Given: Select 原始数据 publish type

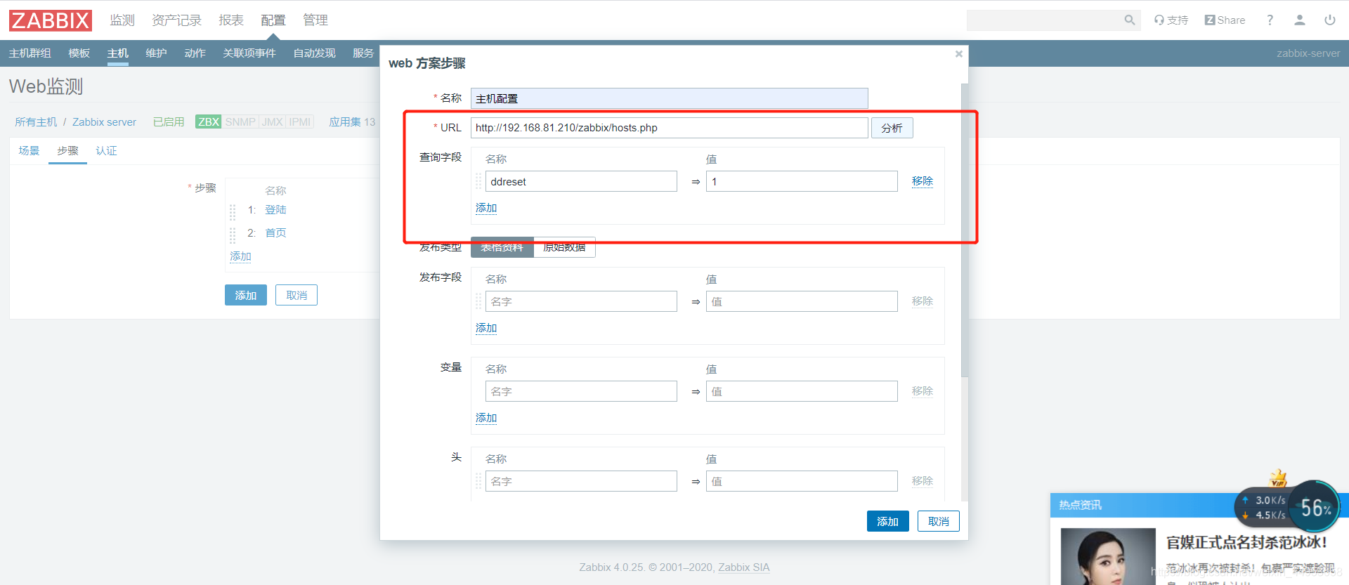Looking at the screenshot, I should point(565,247).
